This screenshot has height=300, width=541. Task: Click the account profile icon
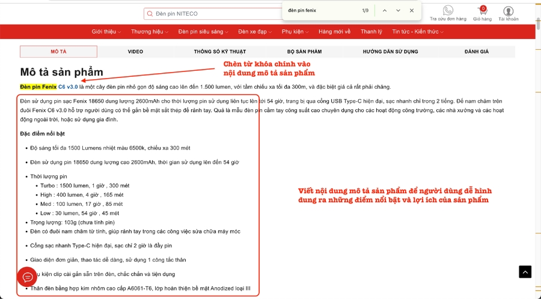click(509, 11)
